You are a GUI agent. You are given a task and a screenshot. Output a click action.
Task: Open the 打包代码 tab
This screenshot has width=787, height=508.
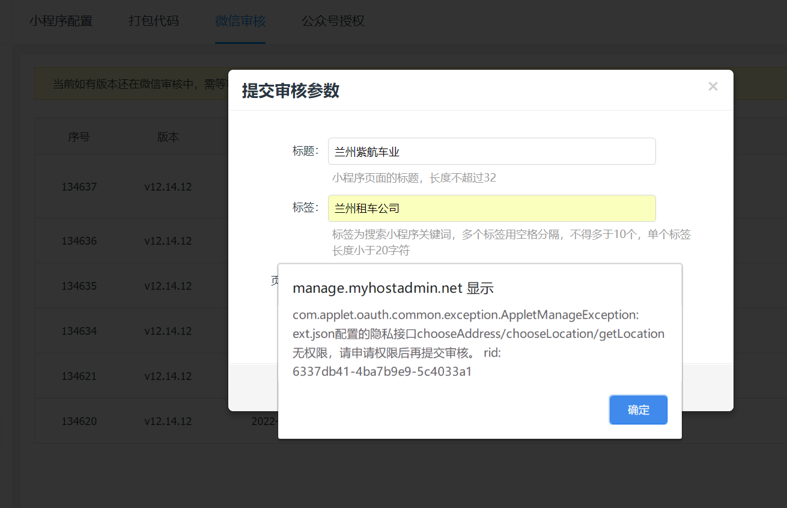pyautogui.click(x=154, y=21)
